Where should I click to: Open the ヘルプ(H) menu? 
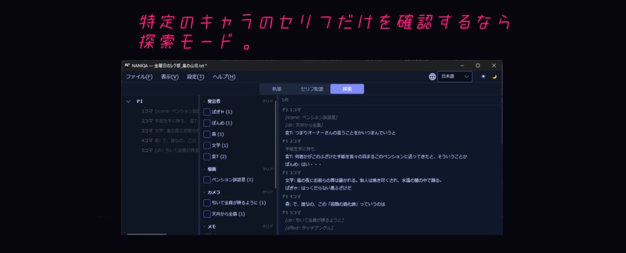[224, 76]
